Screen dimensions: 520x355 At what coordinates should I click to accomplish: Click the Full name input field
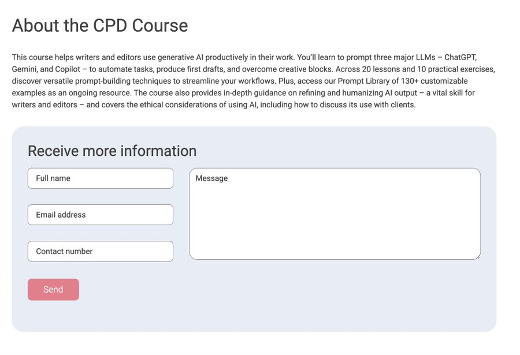(x=100, y=178)
